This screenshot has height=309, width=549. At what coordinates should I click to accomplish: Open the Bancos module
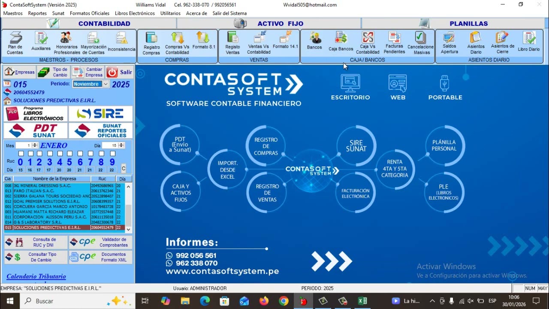(x=314, y=41)
